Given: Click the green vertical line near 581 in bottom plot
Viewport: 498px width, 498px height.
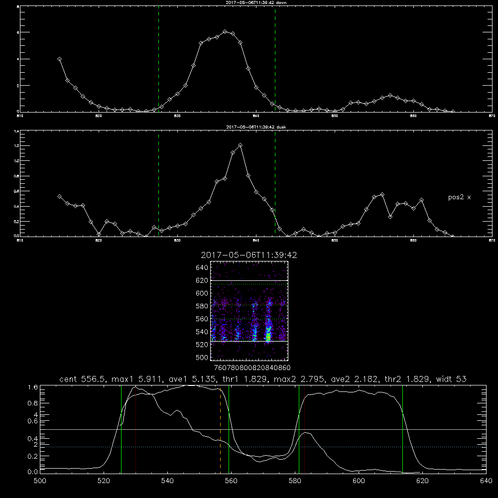Looking at the screenshot, I should 299,429.
